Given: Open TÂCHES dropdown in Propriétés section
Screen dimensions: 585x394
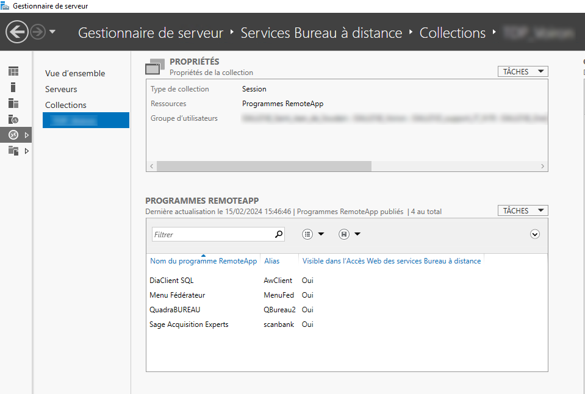Looking at the screenshot, I should point(523,71).
